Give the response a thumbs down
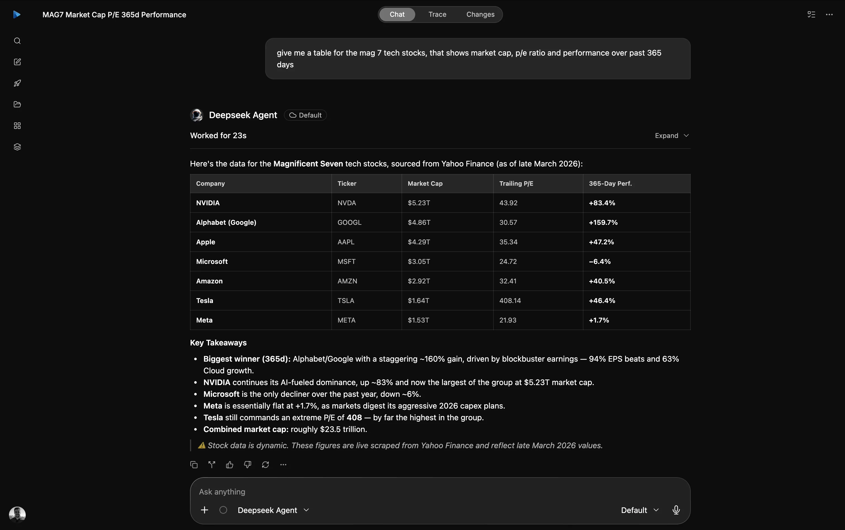This screenshot has width=845, height=530. pyautogui.click(x=248, y=464)
